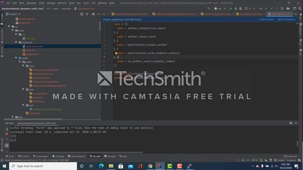Viewport: 303px width, 170px height.
Task: Commit changes with the green checkmark icon
Action: (271, 8)
